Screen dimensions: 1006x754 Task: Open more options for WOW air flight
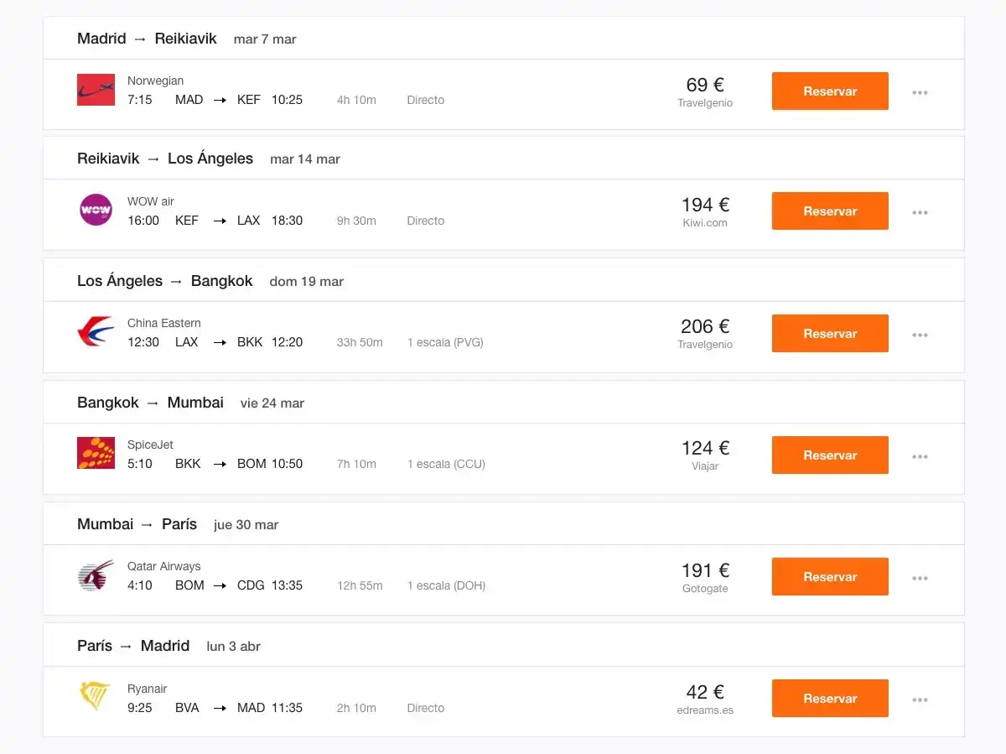(x=920, y=212)
